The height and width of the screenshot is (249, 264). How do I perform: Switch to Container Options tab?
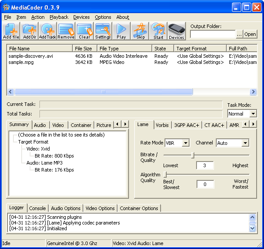pos(139,208)
